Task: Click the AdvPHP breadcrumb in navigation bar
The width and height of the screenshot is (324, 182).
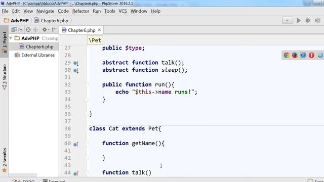Action: 17,21
